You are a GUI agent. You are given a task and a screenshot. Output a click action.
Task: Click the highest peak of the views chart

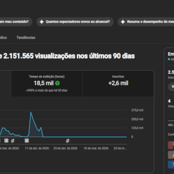point(31,112)
